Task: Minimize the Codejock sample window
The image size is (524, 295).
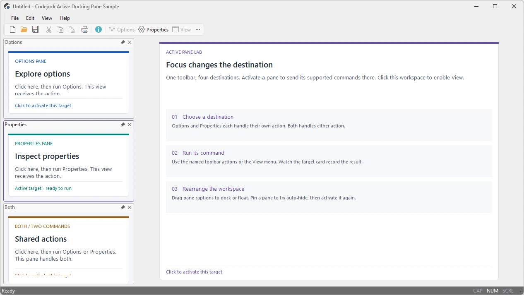Action: click(476, 6)
